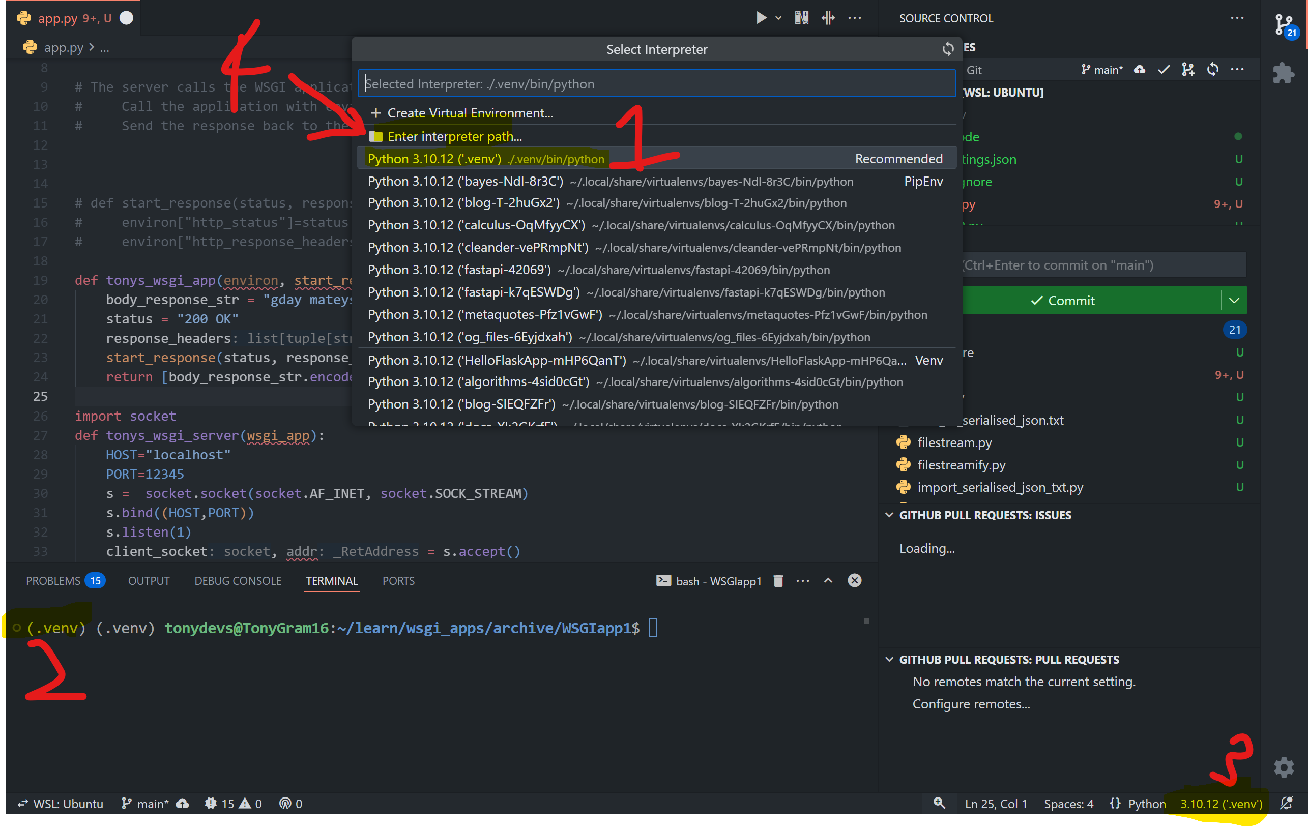Click the main* branch in repository row
The width and height of the screenshot is (1308, 828).
click(x=1101, y=70)
